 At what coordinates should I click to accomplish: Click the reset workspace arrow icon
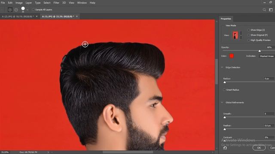point(225,148)
